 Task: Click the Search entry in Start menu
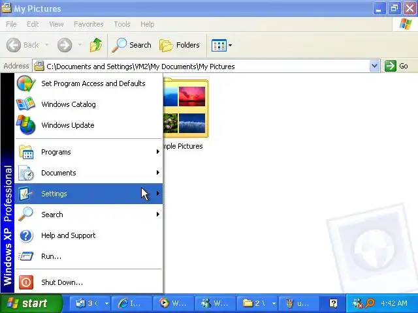(89, 215)
